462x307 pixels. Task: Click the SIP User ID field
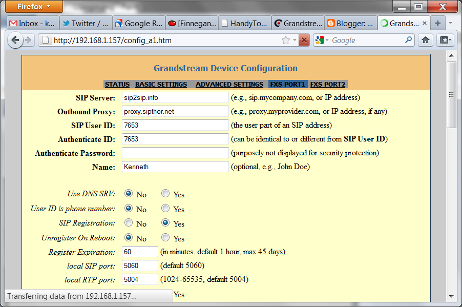pyautogui.click(x=175, y=126)
